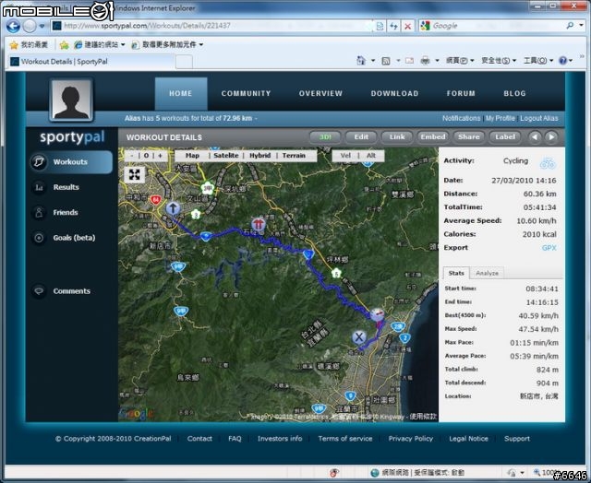Click the route end X marker on map

(359, 336)
